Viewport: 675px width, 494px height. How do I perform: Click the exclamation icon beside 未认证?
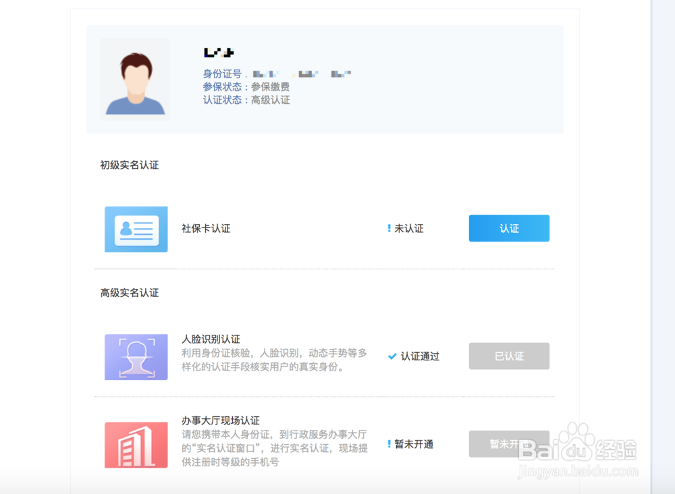pyautogui.click(x=390, y=228)
